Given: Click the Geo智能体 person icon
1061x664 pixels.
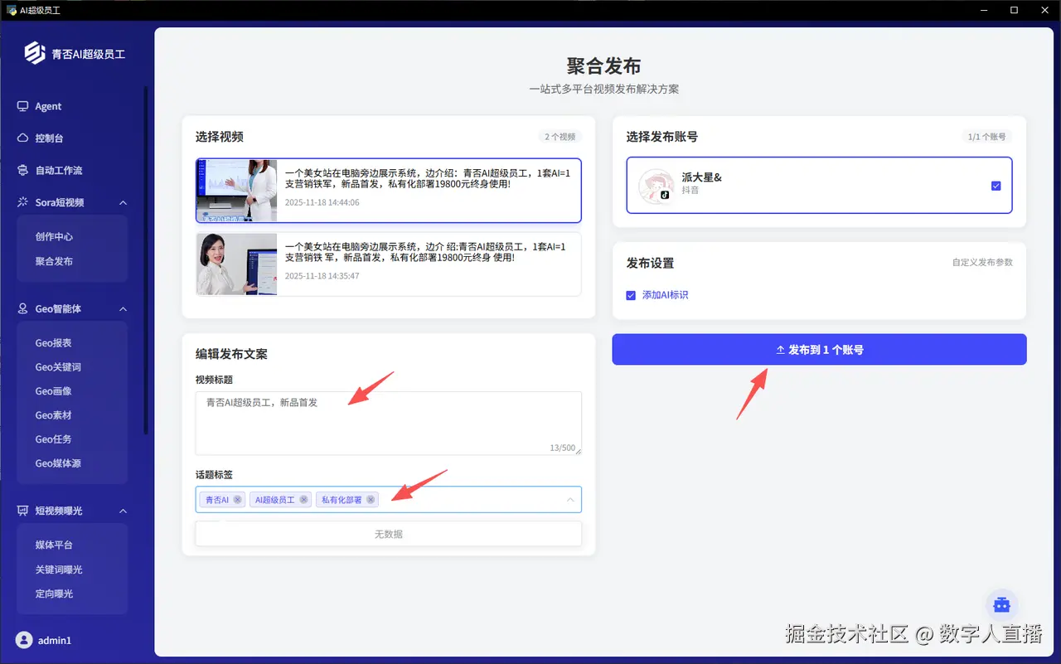Looking at the screenshot, I should click(x=23, y=308).
